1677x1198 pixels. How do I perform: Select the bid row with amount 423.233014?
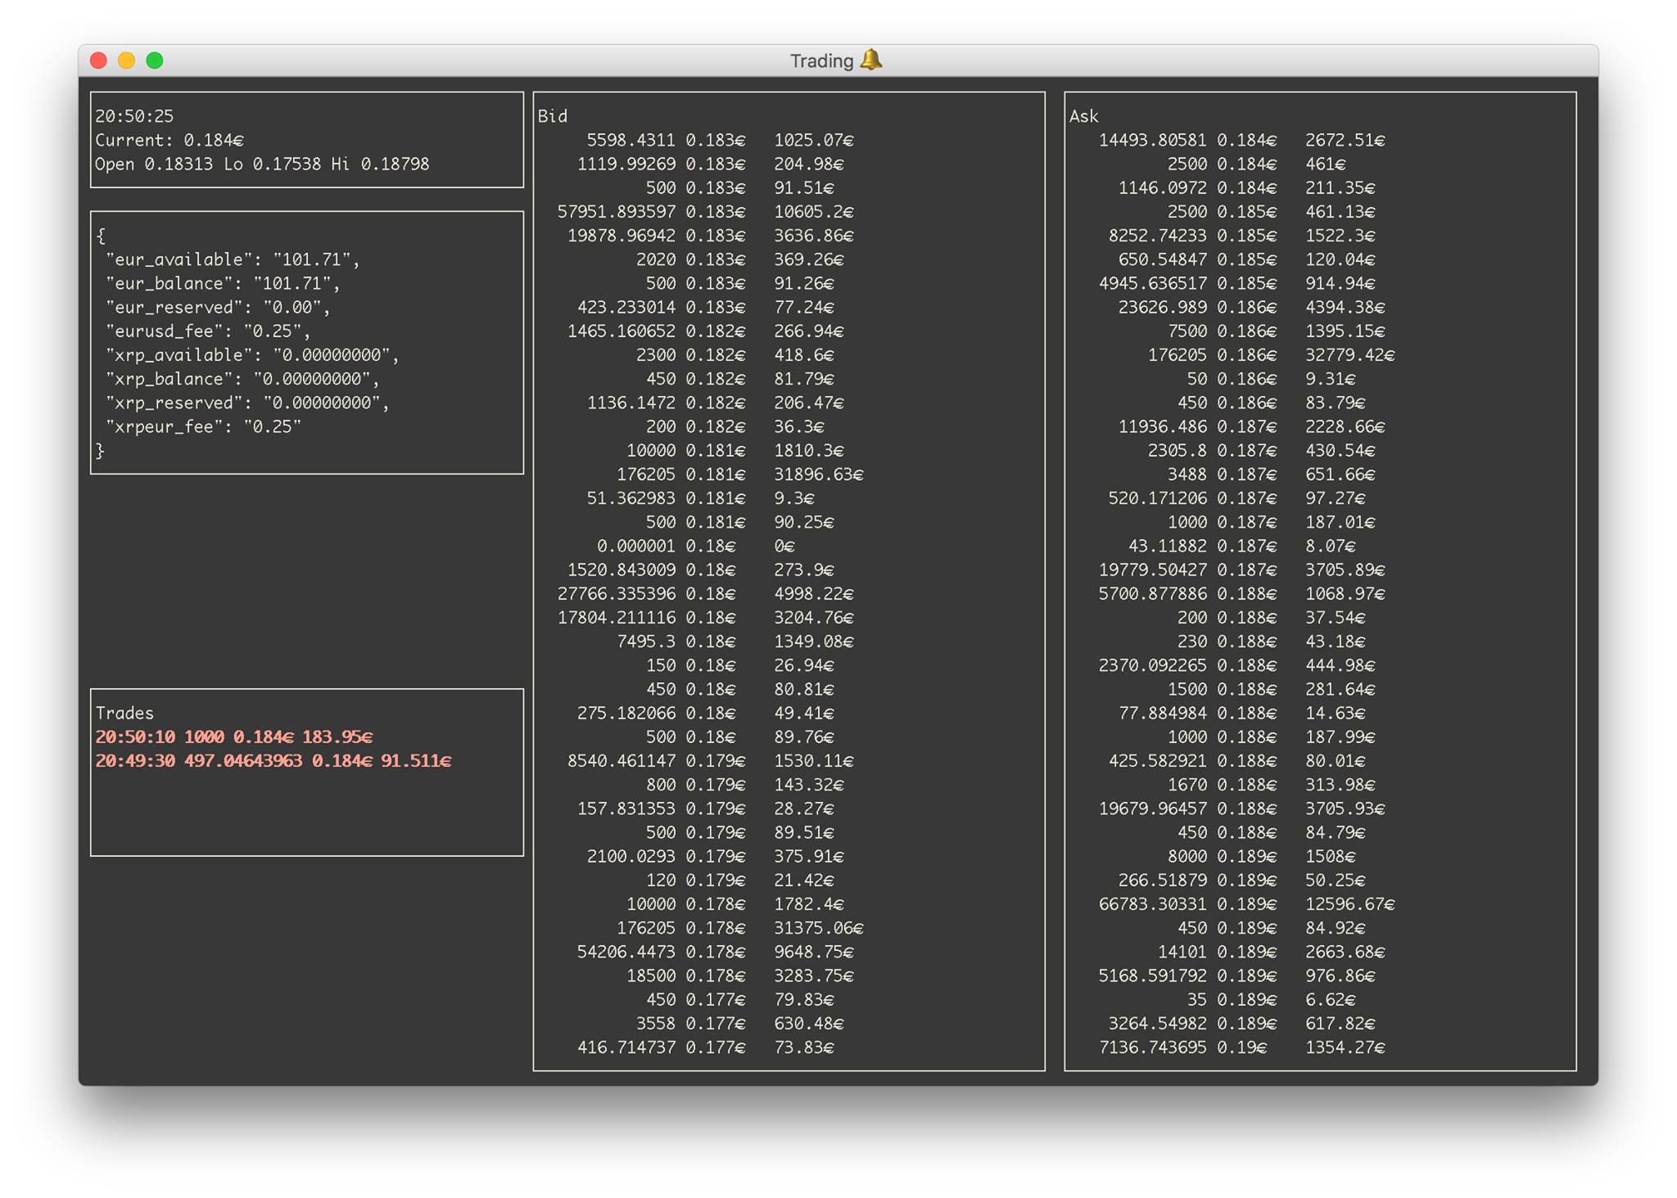click(706, 307)
